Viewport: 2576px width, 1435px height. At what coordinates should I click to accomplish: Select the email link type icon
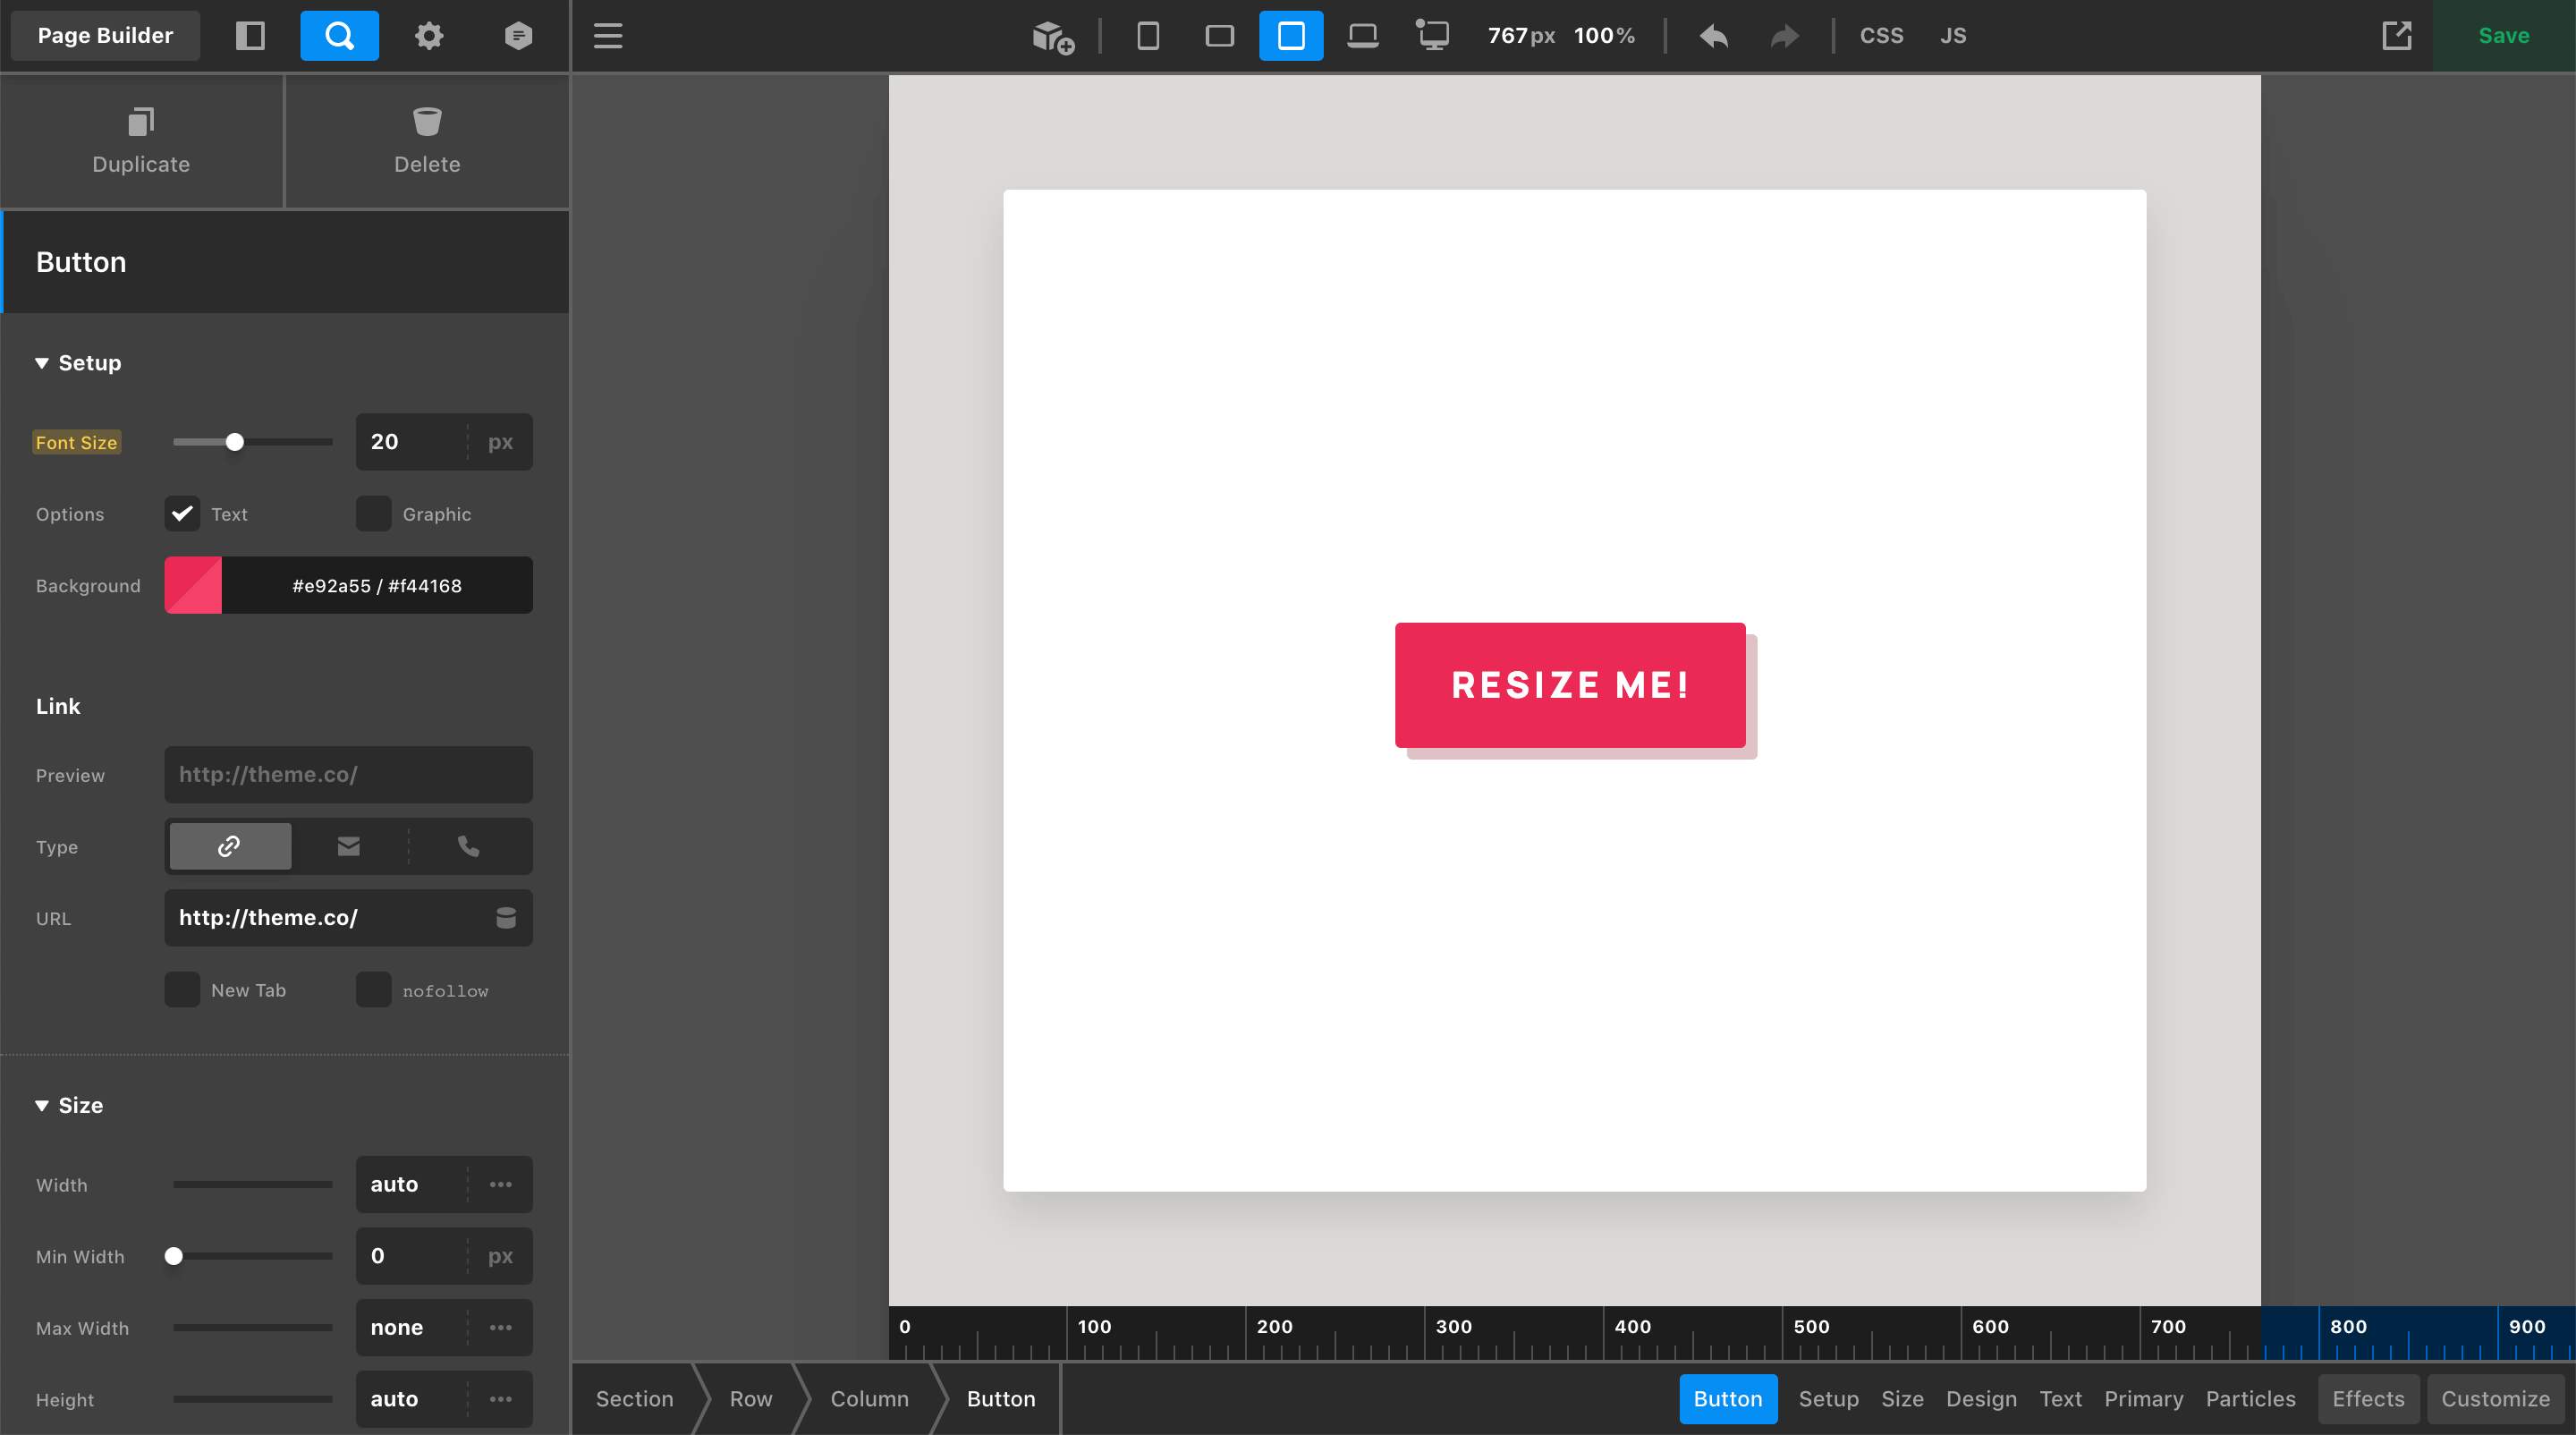pyautogui.click(x=348, y=845)
